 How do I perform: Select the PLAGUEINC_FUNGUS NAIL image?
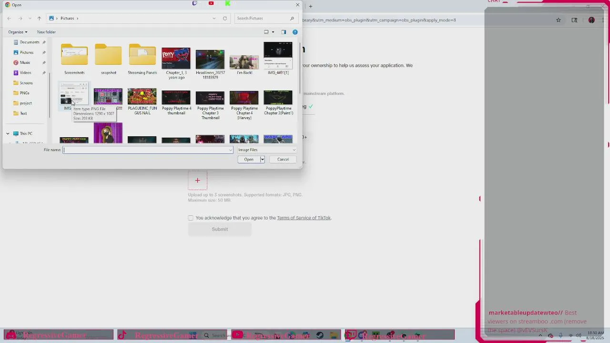pyautogui.click(x=142, y=101)
